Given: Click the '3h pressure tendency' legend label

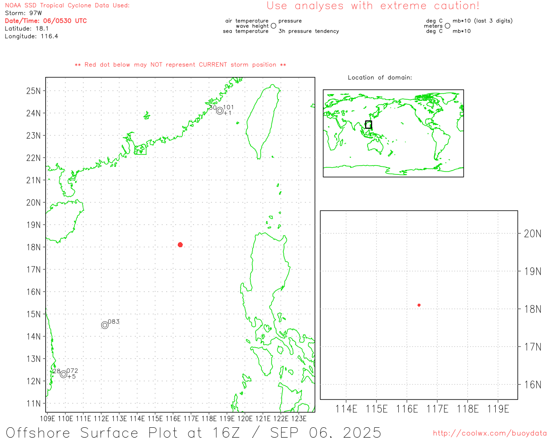Looking at the screenshot, I should click(309, 31).
